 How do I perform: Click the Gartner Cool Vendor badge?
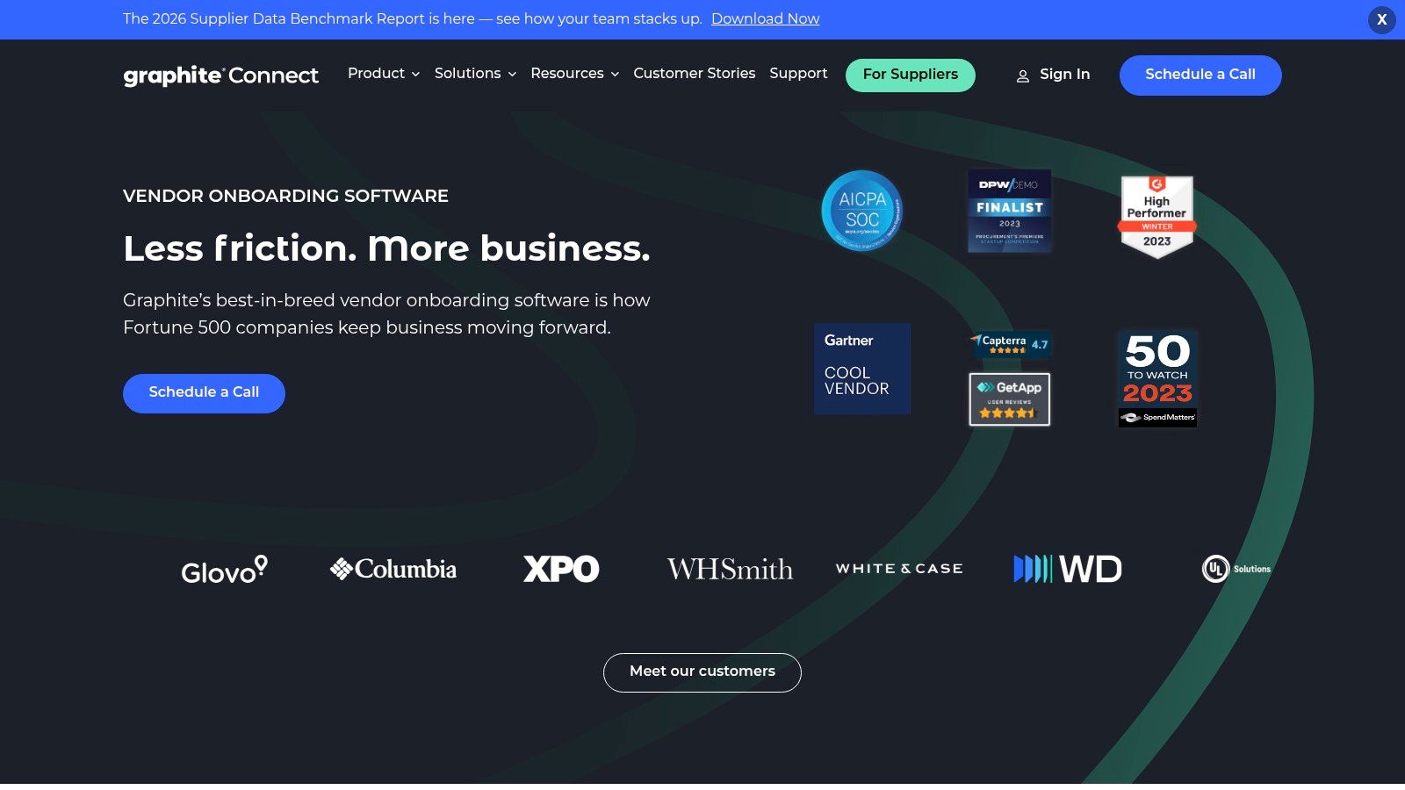(x=862, y=369)
